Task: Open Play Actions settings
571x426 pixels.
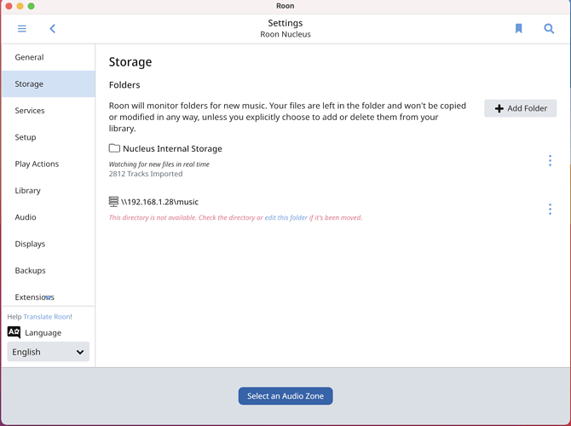Action: [x=48, y=164]
